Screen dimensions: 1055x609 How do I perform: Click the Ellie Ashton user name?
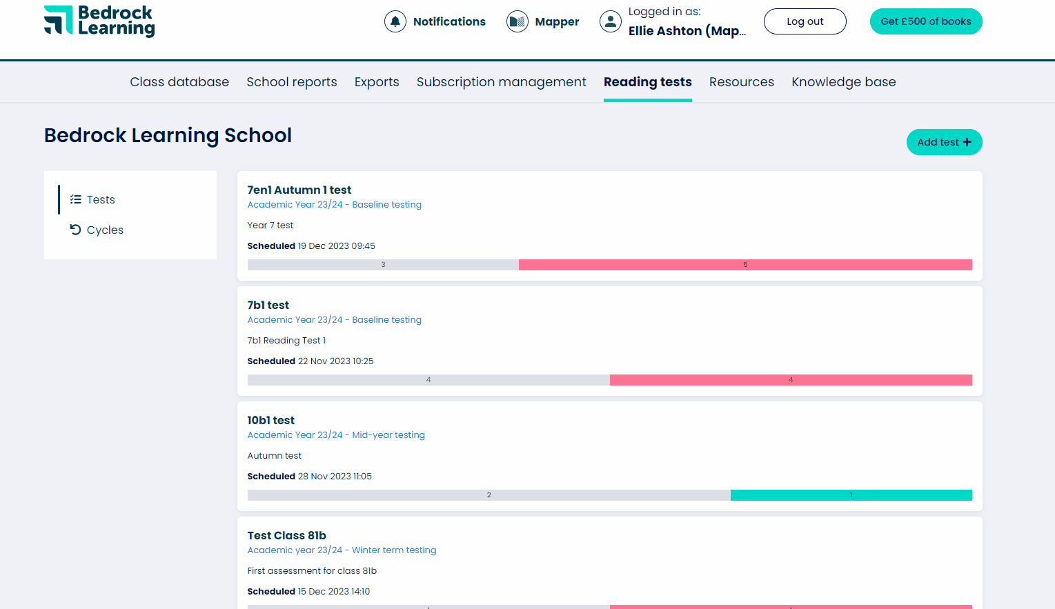click(687, 31)
